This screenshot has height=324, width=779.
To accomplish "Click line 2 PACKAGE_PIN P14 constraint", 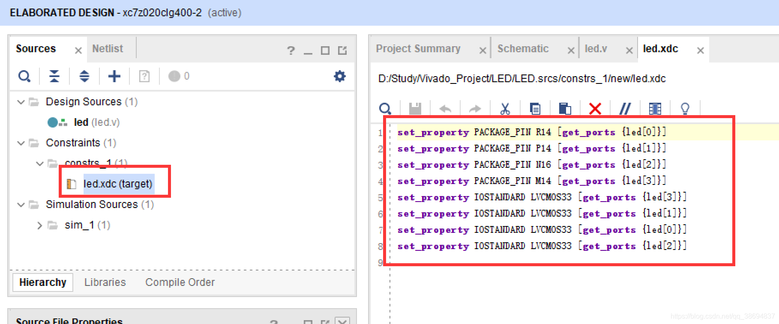I will pyautogui.click(x=532, y=149).
